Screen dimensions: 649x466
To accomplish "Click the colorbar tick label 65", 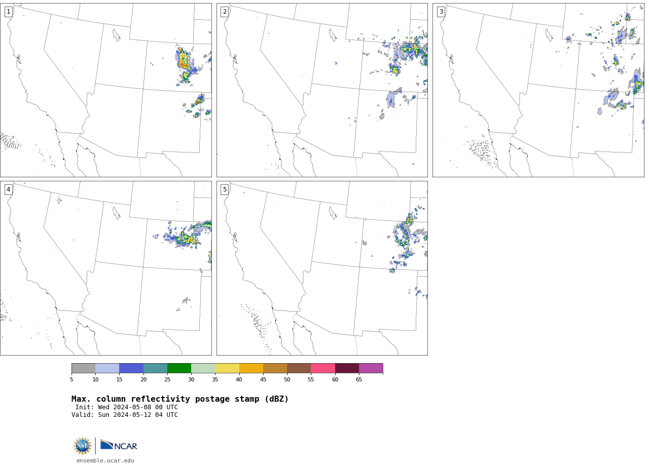I will click(x=359, y=379).
